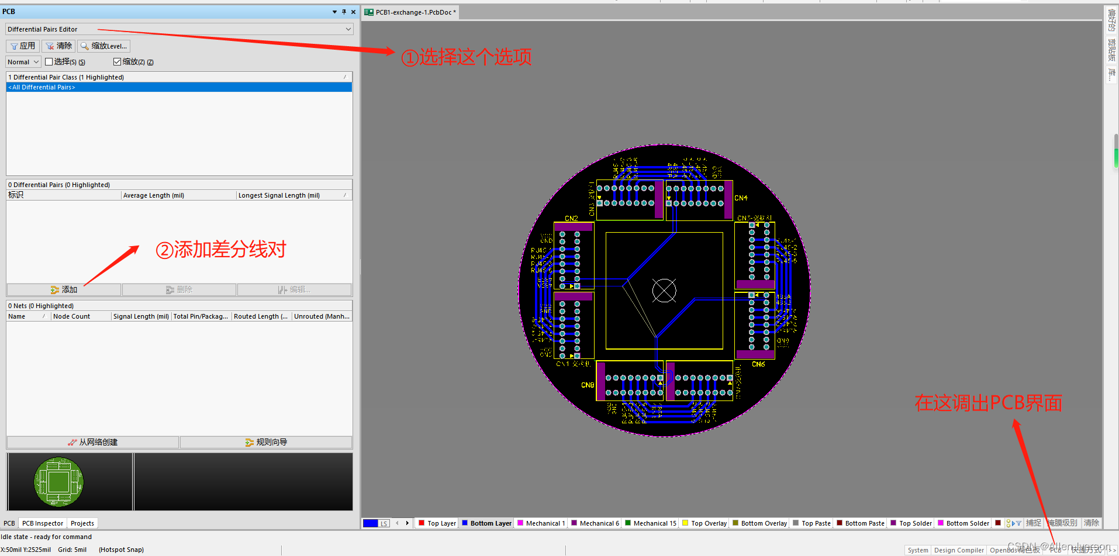The image size is (1119, 556).
Task: Select the Top Overlay layer tab
Action: [704, 523]
